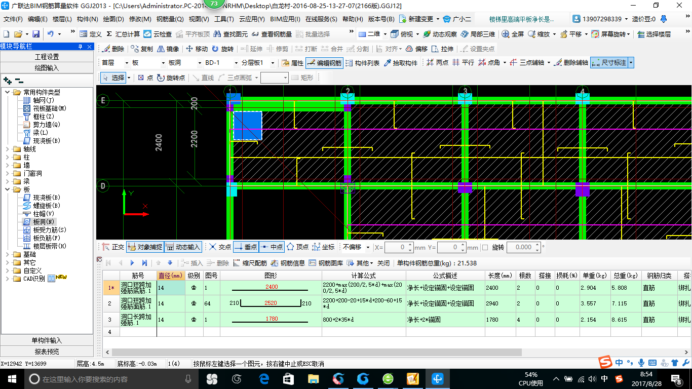This screenshot has height=389, width=692.
Task: Select 平行 parallel auxiliary axis tool
Action: click(464, 63)
